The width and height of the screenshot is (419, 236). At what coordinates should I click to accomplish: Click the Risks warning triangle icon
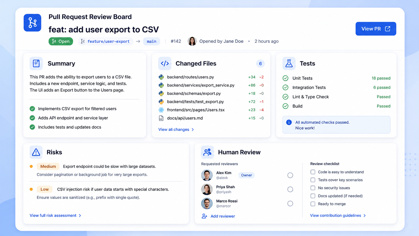tap(36, 152)
